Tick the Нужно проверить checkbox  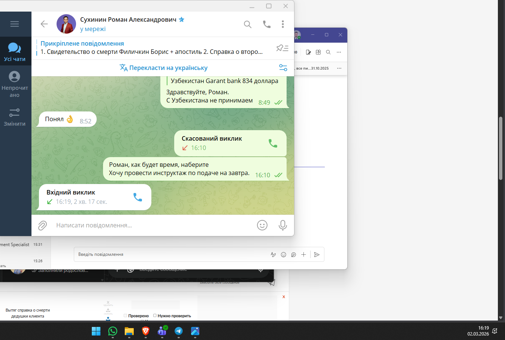coord(155,316)
